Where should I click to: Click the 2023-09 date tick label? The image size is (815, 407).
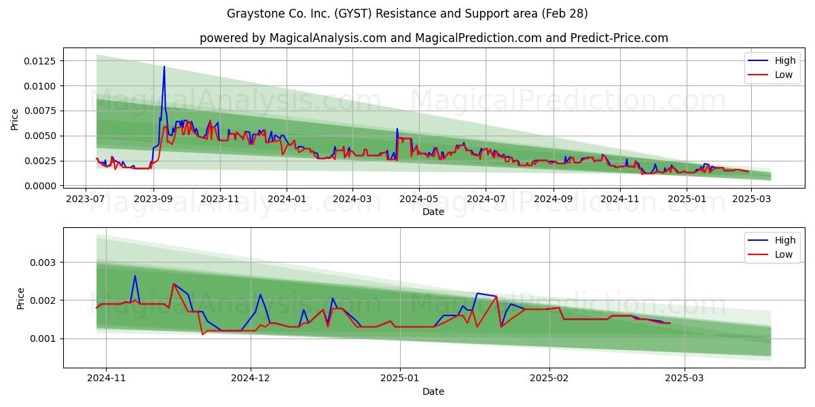pyautogui.click(x=153, y=199)
